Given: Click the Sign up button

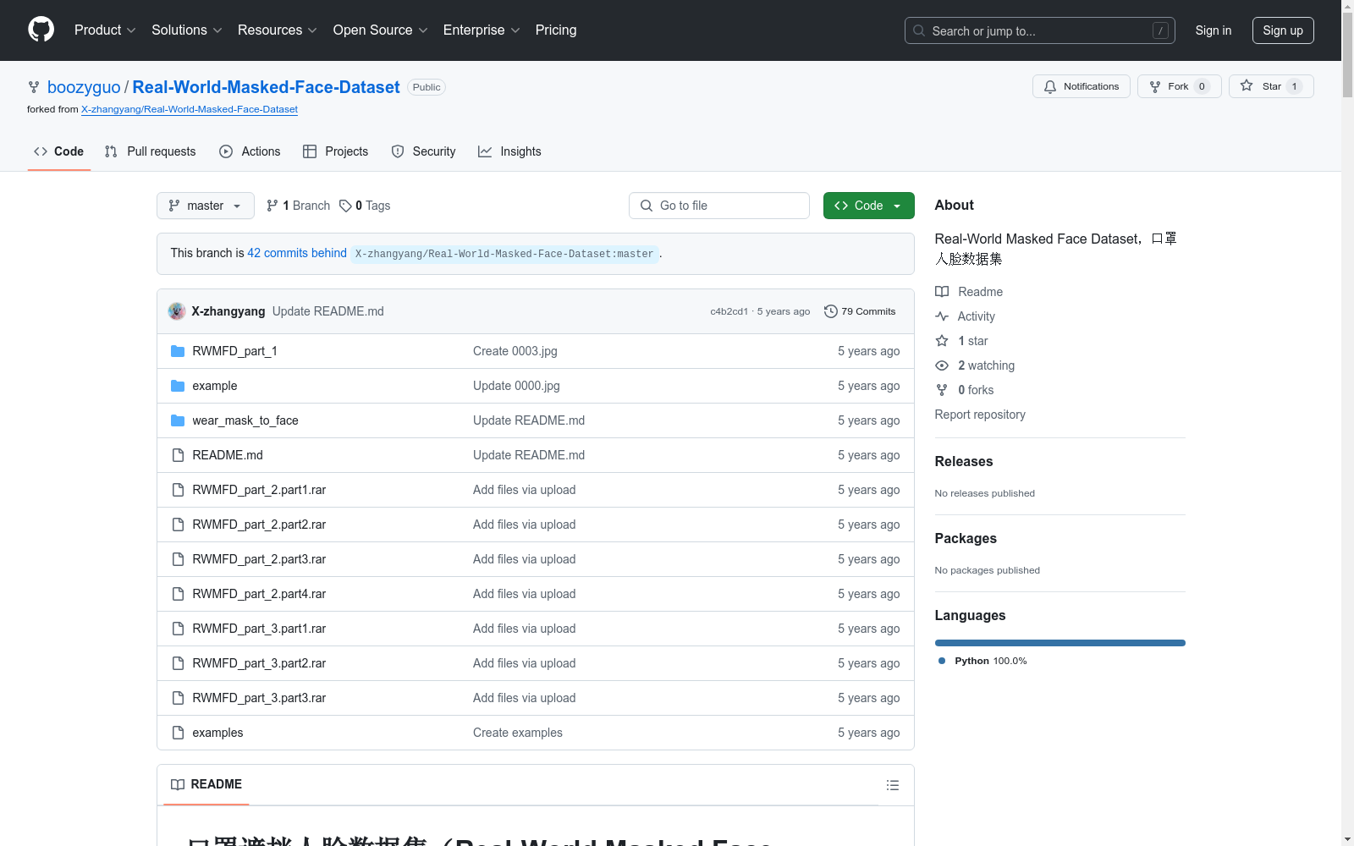Looking at the screenshot, I should pos(1283,30).
